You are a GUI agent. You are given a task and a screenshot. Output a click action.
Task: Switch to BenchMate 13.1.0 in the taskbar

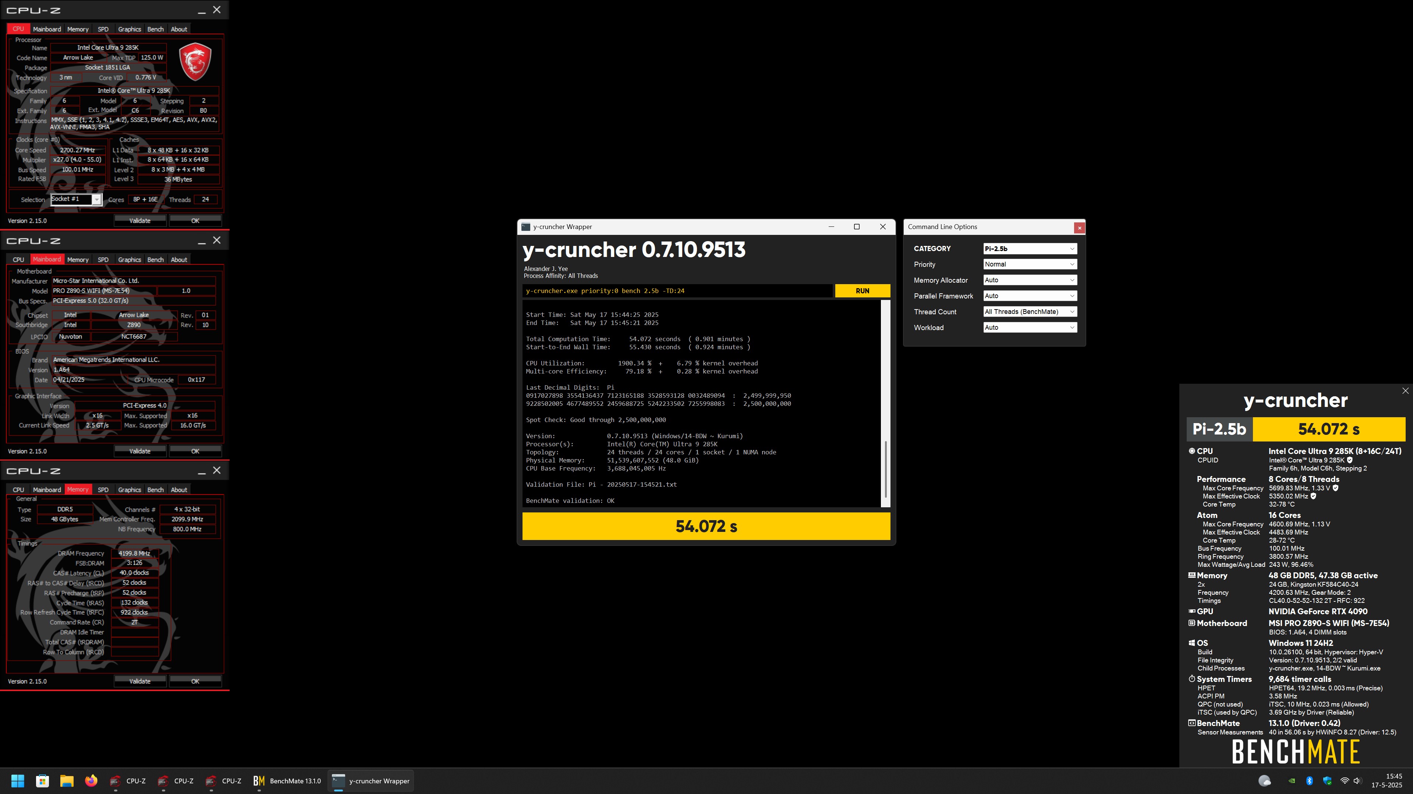click(x=287, y=781)
